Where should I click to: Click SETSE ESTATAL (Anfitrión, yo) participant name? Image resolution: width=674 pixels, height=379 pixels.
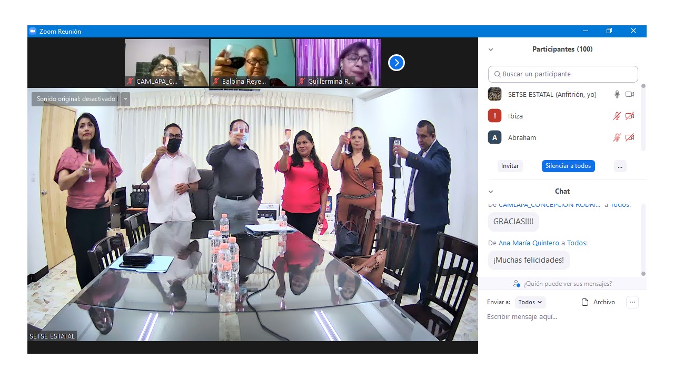coord(552,95)
